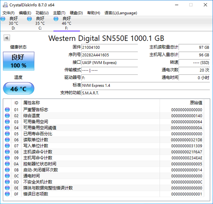Click the CrystalDiskInfo app icon in title bar
213x204 pixels.
pyautogui.click(x=5, y=5)
